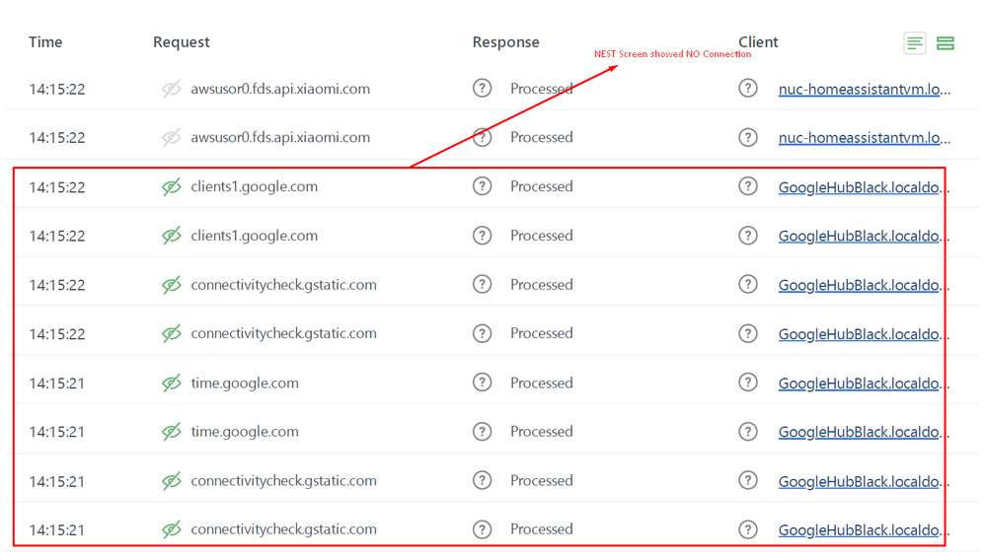Select the second awsusor0.fds.api.xiaomi.com request entry
This screenshot has height=558, width=986.
click(280, 137)
